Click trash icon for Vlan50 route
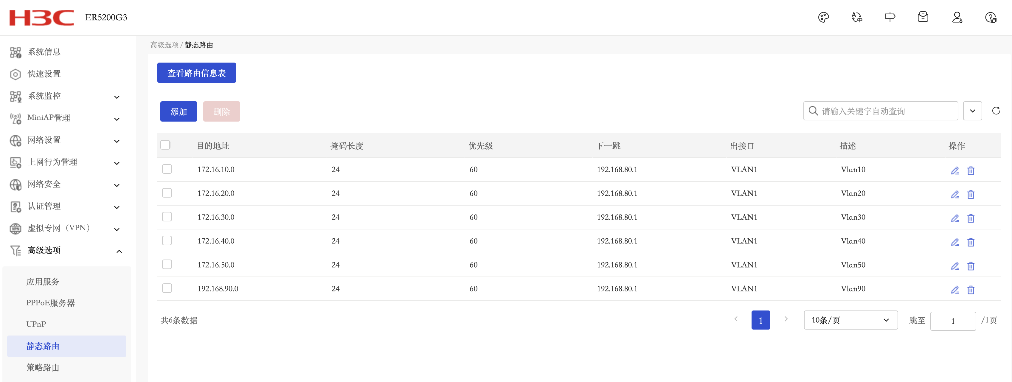Screen dimensions: 1012x382 (970, 266)
